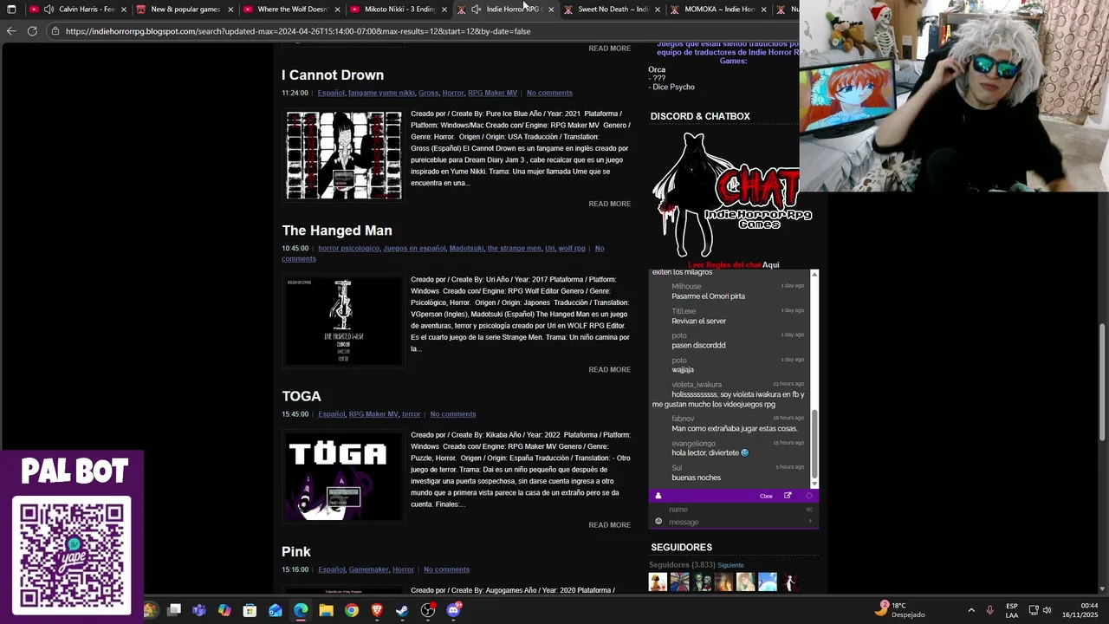Open File Explorer from the taskbar
Viewport: 1109px width, 624px height.
[326, 610]
